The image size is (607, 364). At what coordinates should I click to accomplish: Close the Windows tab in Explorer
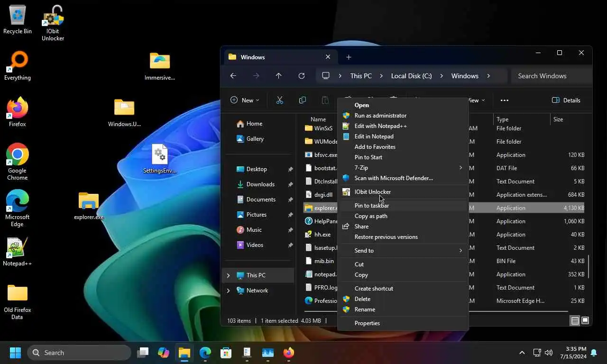pyautogui.click(x=328, y=57)
